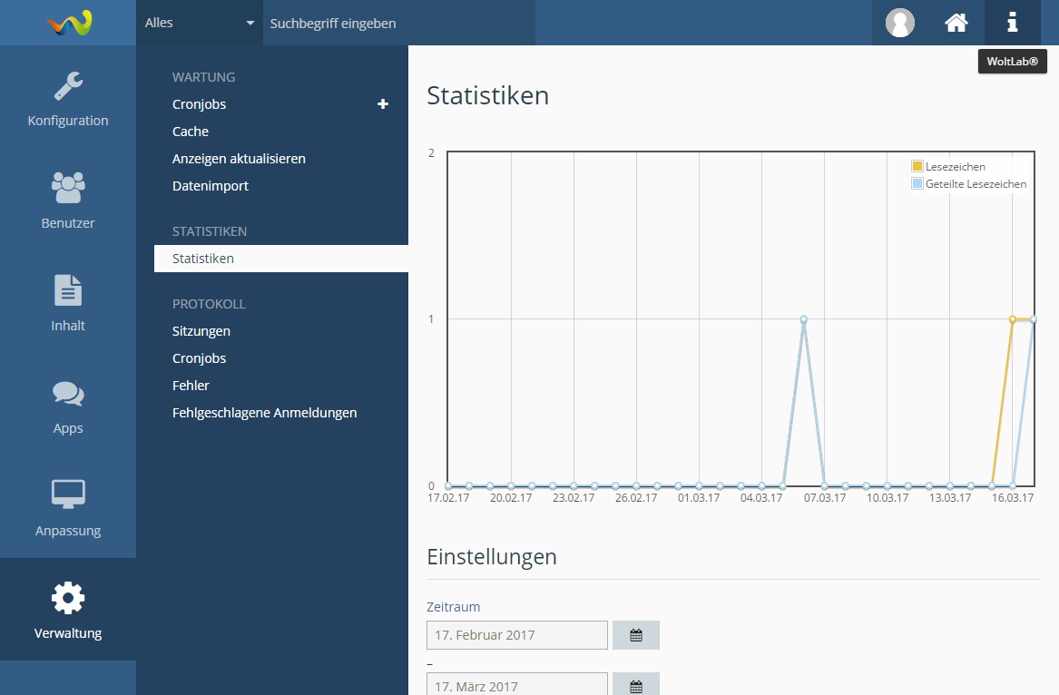Open calendar picker for start date

[635, 635]
